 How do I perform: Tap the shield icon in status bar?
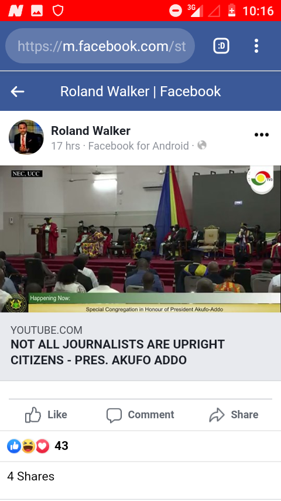(x=58, y=11)
